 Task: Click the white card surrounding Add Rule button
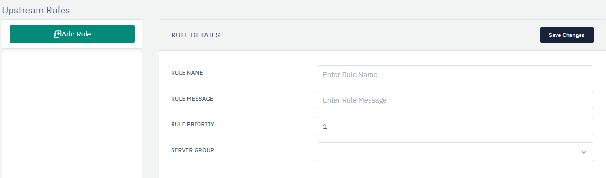point(72,46)
